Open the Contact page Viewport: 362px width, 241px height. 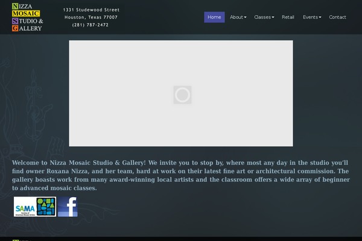pos(337,17)
